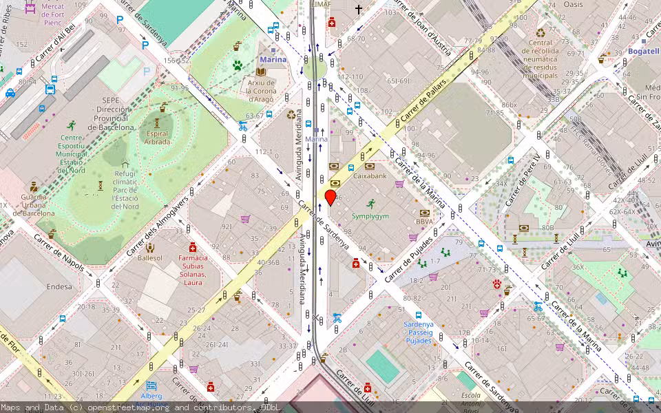661x413 pixels.
Task: Click the Oasis label at top right
Action: [574, 5]
